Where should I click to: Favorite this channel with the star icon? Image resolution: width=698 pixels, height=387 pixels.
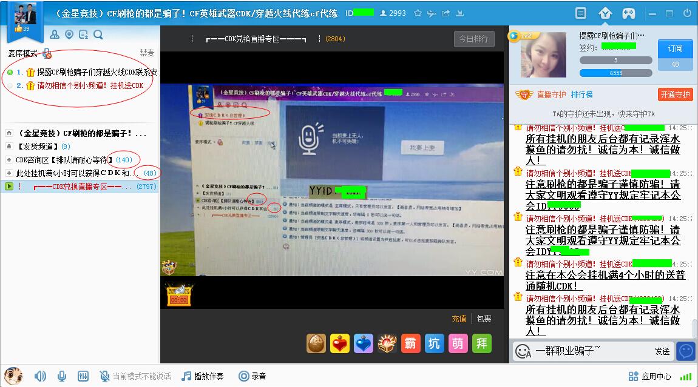coord(418,13)
